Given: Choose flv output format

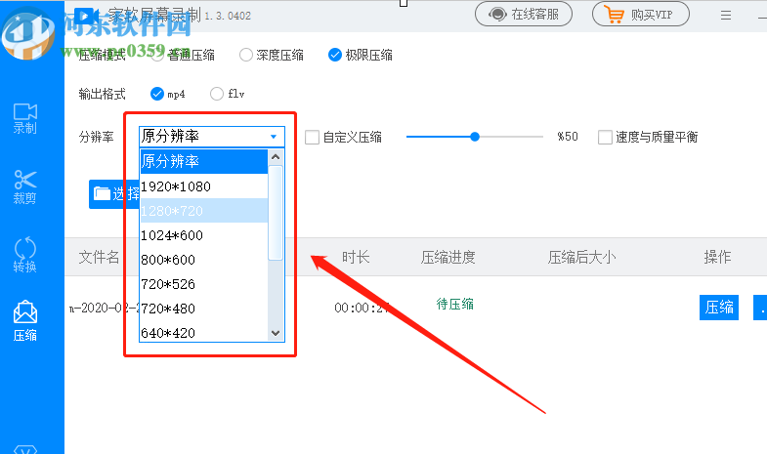Looking at the screenshot, I should point(228,94).
